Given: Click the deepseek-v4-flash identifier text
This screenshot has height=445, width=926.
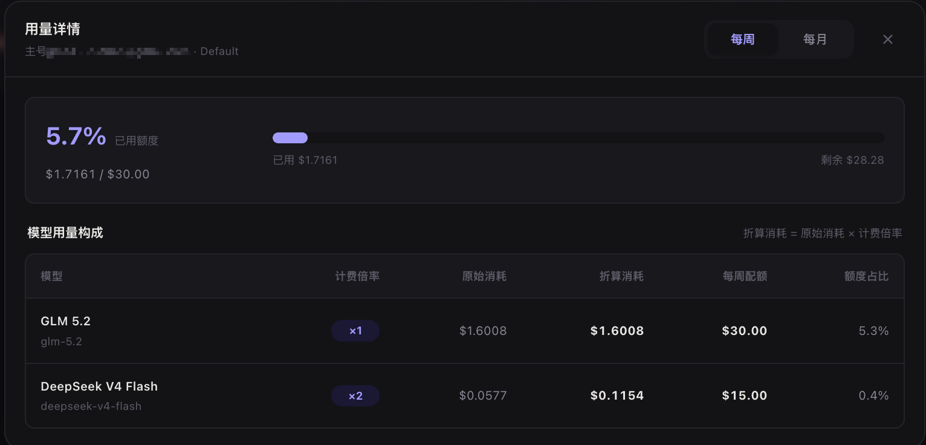Looking at the screenshot, I should (91, 406).
